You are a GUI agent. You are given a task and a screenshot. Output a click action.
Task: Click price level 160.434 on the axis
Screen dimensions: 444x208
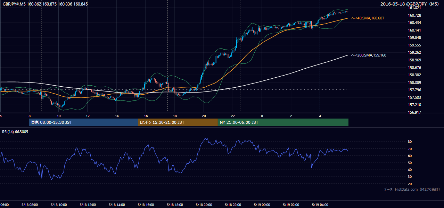(x=414, y=23)
